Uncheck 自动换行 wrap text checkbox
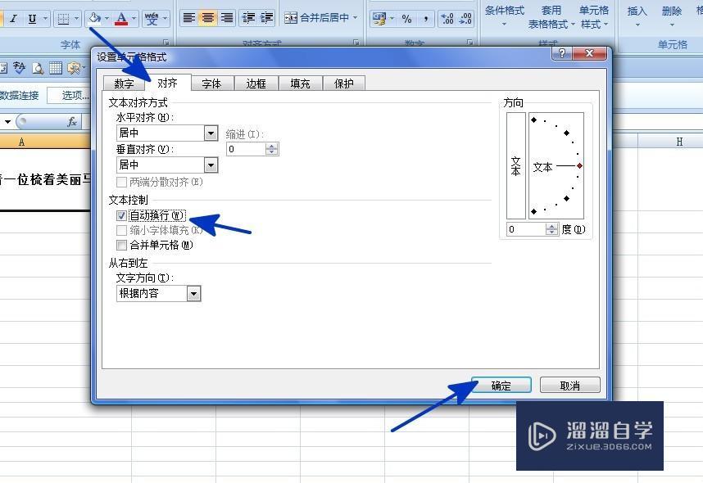 [x=121, y=216]
